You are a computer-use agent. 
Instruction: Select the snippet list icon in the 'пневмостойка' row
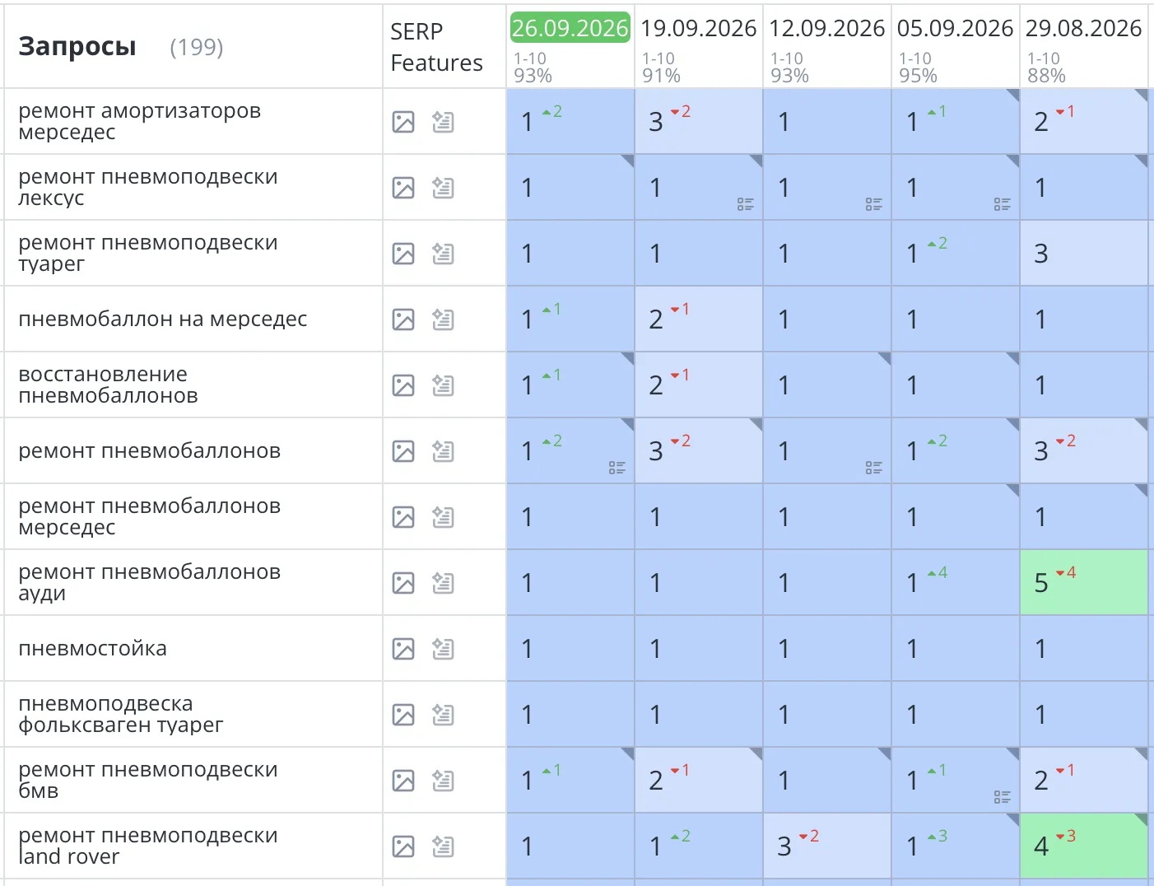[x=443, y=649]
